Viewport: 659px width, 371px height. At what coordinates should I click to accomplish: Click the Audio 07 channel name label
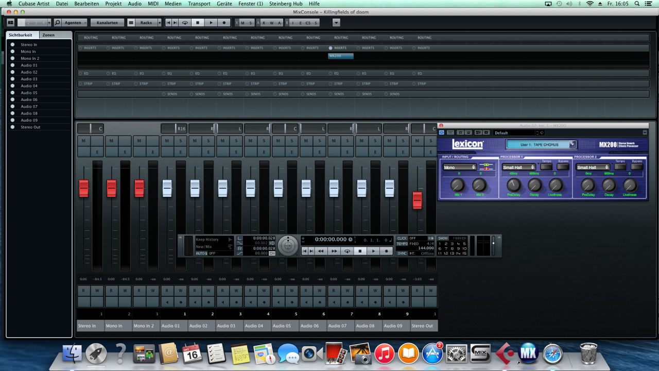[340, 326]
